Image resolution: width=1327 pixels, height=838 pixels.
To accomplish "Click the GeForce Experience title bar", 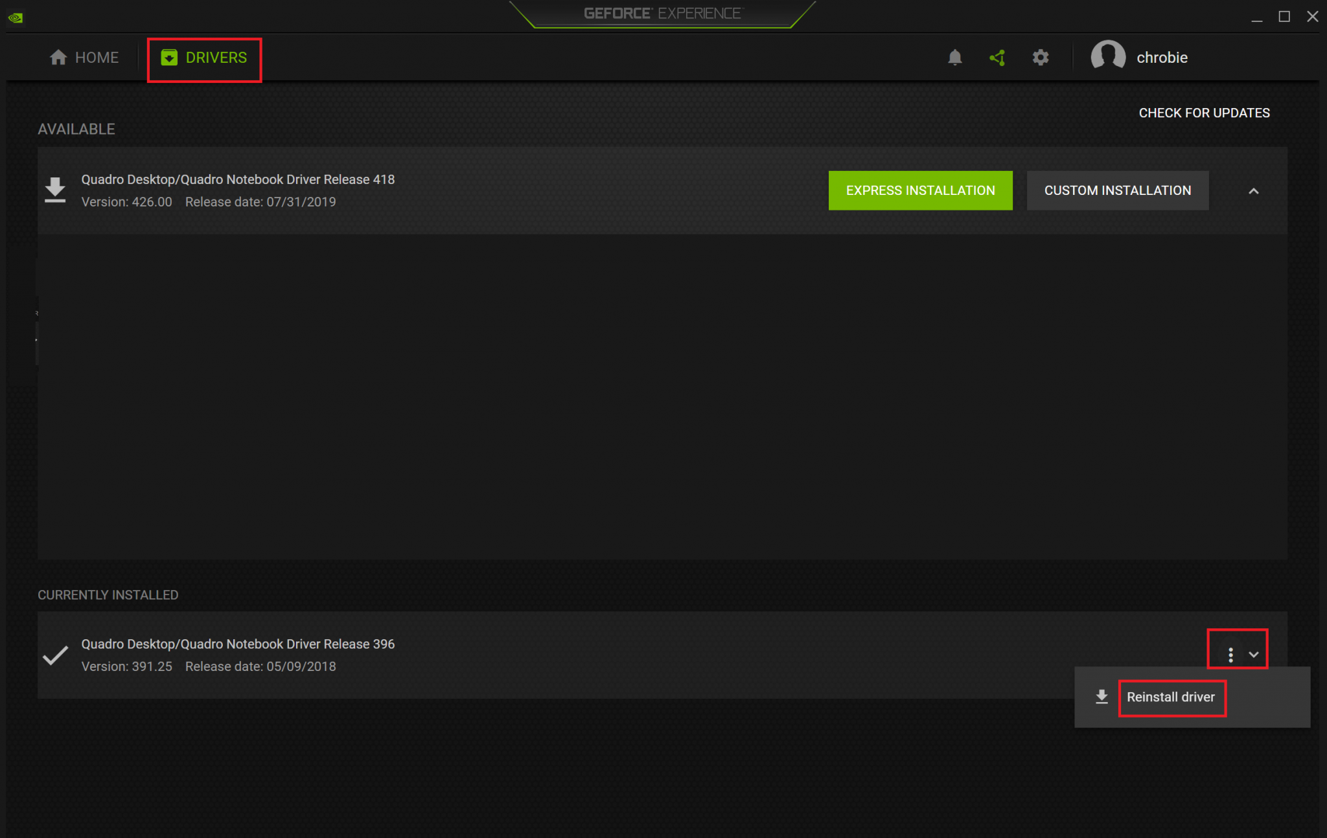I will coord(663,12).
